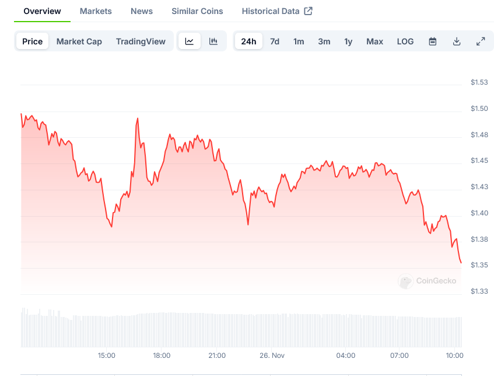
Task: Select the Price view toggle
Action: click(33, 41)
